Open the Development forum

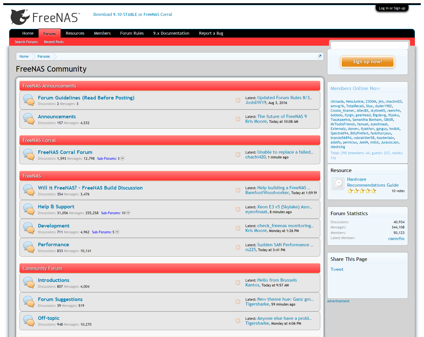point(53,226)
